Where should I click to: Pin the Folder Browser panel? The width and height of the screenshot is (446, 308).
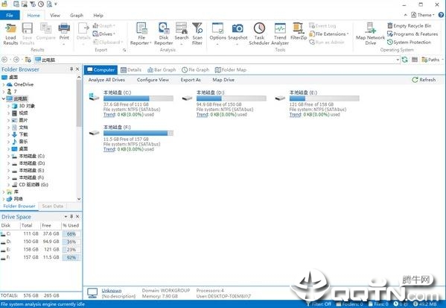71,69
